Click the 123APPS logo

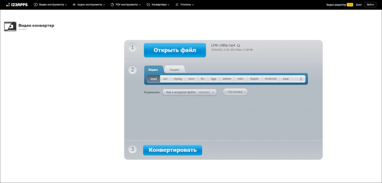(x=17, y=4)
